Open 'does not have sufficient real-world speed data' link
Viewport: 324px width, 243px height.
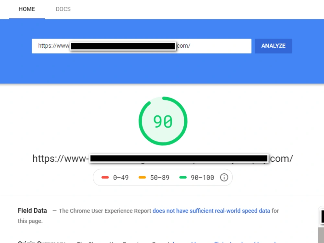[x=211, y=211]
